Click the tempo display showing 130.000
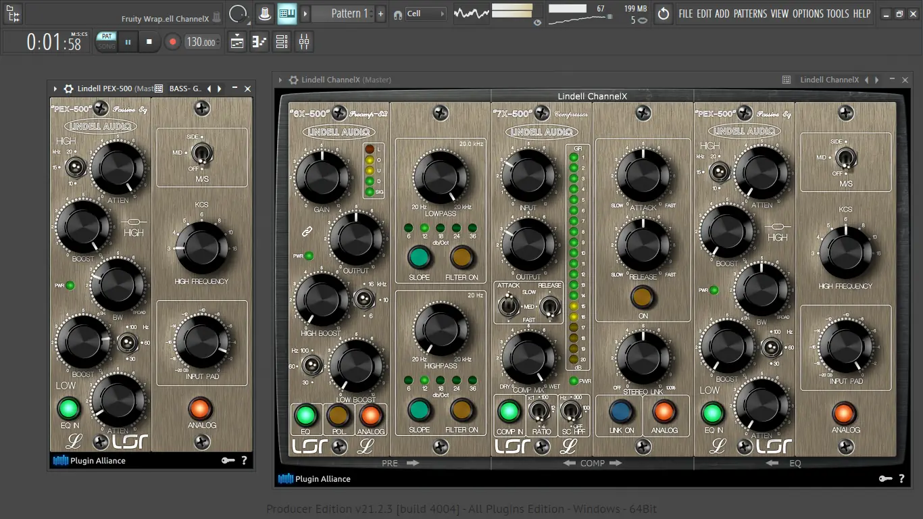This screenshot has height=519, width=923. [201, 41]
